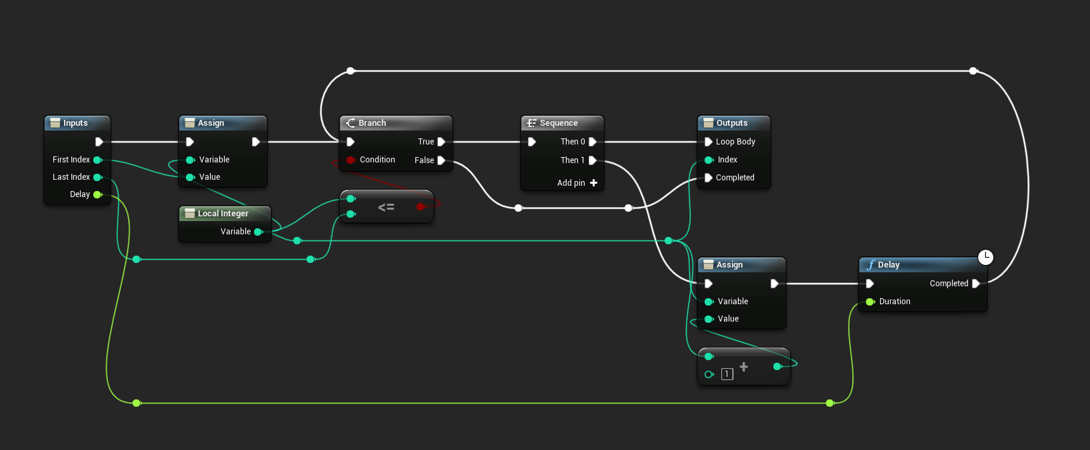
Task: Click the less-or-equal node's red output pin
Action: coord(420,207)
